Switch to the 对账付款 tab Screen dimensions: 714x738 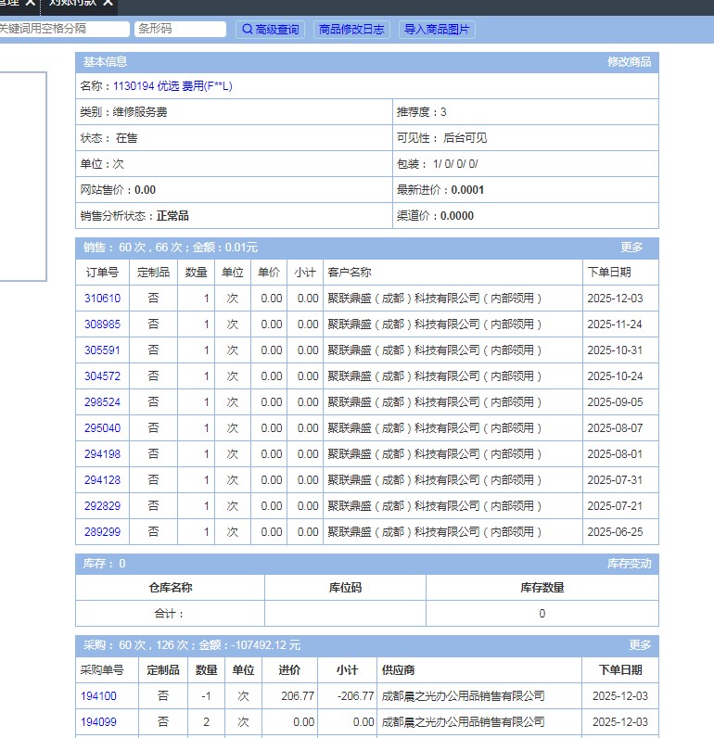[72, 4]
